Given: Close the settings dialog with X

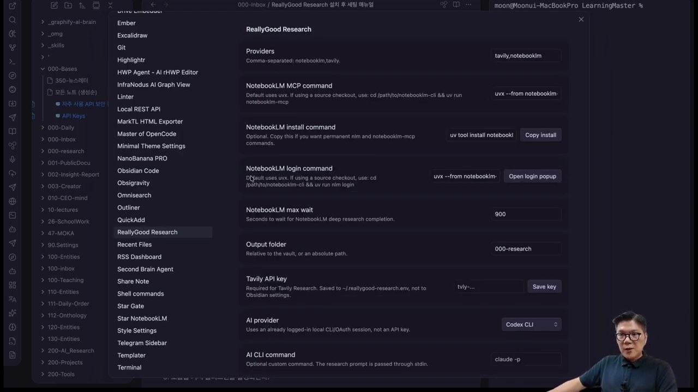Looking at the screenshot, I should point(581,20).
